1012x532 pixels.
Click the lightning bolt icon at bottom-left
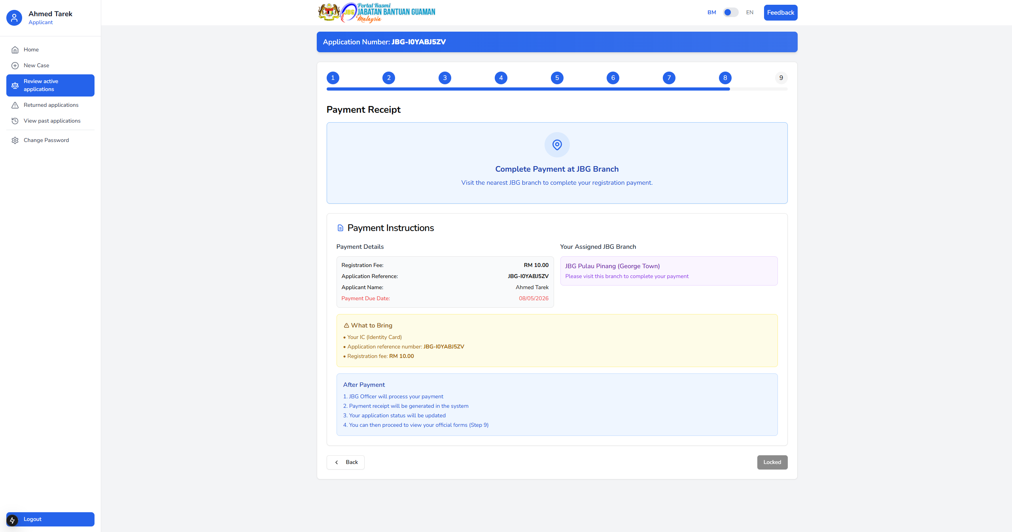(x=12, y=520)
